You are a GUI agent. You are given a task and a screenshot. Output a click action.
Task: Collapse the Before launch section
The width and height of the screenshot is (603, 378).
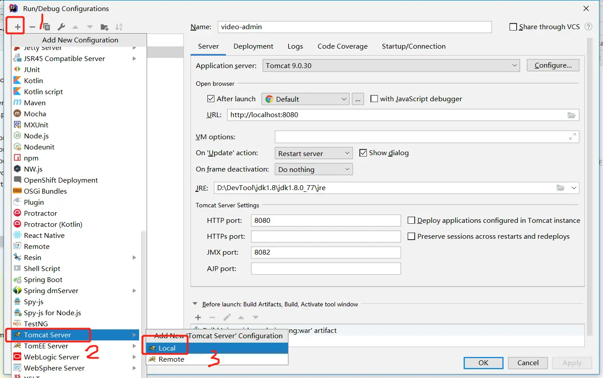click(195, 304)
